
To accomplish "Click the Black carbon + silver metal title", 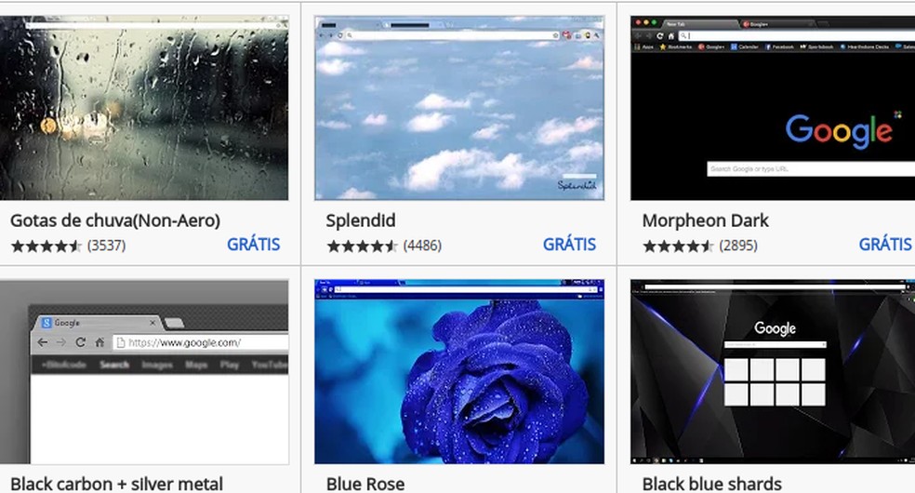I will click(x=117, y=484).
